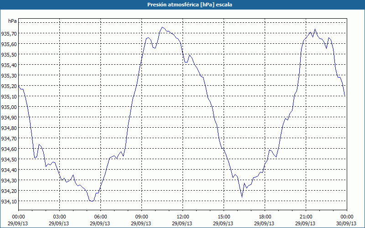The width and height of the screenshot is (365, 228).
Task: Click the 30/09/13 date label
Action: click(347, 223)
